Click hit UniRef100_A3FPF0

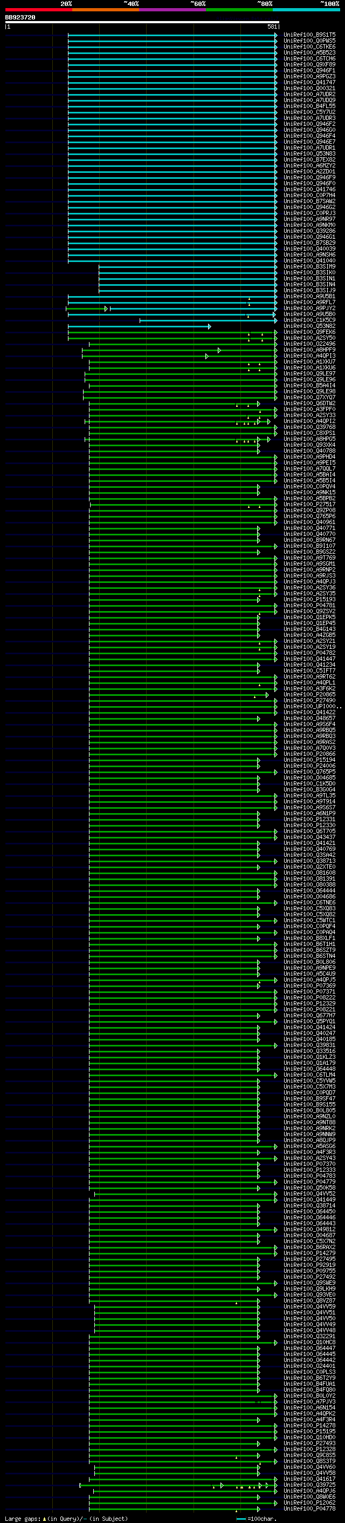pos(309,409)
